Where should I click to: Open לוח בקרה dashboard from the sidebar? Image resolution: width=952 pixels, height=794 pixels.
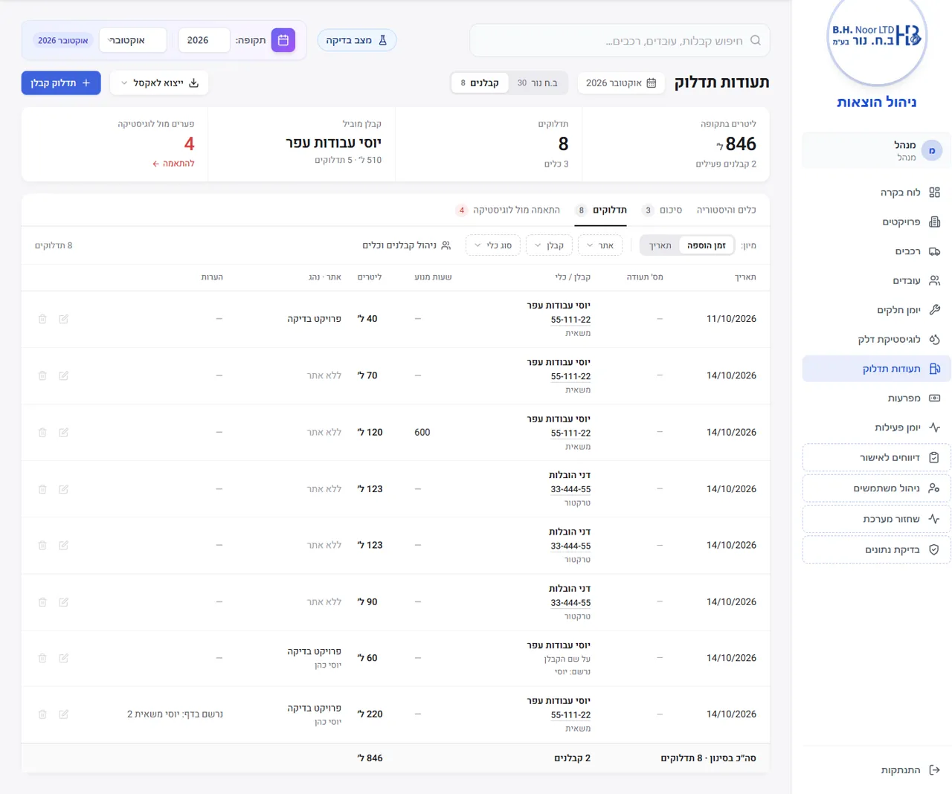coord(876,193)
